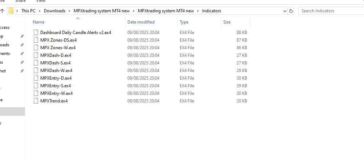
Task: Click the file icon of MPXTrend.ex4
Action: click(x=36, y=101)
